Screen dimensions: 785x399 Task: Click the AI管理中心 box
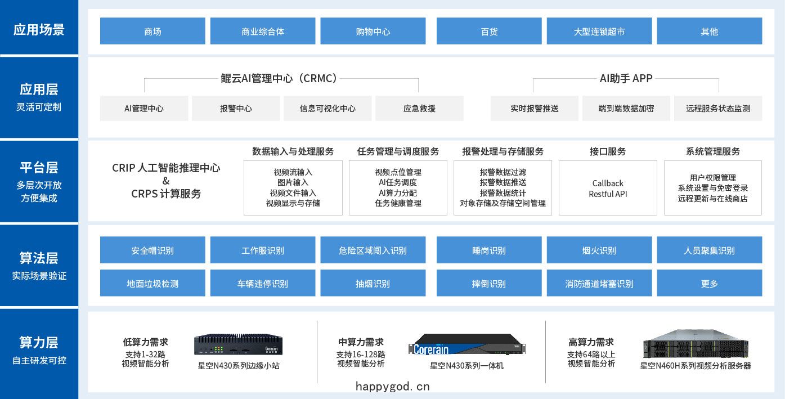[x=144, y=108]
